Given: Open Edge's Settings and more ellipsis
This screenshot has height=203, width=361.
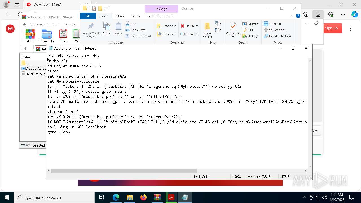Looking at the screenshot, I should 343,14.
